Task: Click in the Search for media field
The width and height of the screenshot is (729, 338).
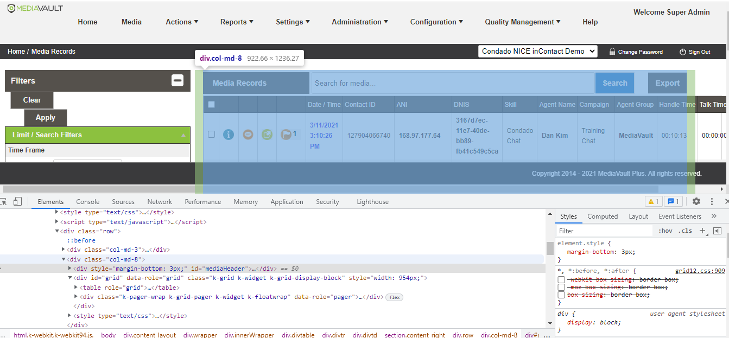Action: [x=453, y=83]
